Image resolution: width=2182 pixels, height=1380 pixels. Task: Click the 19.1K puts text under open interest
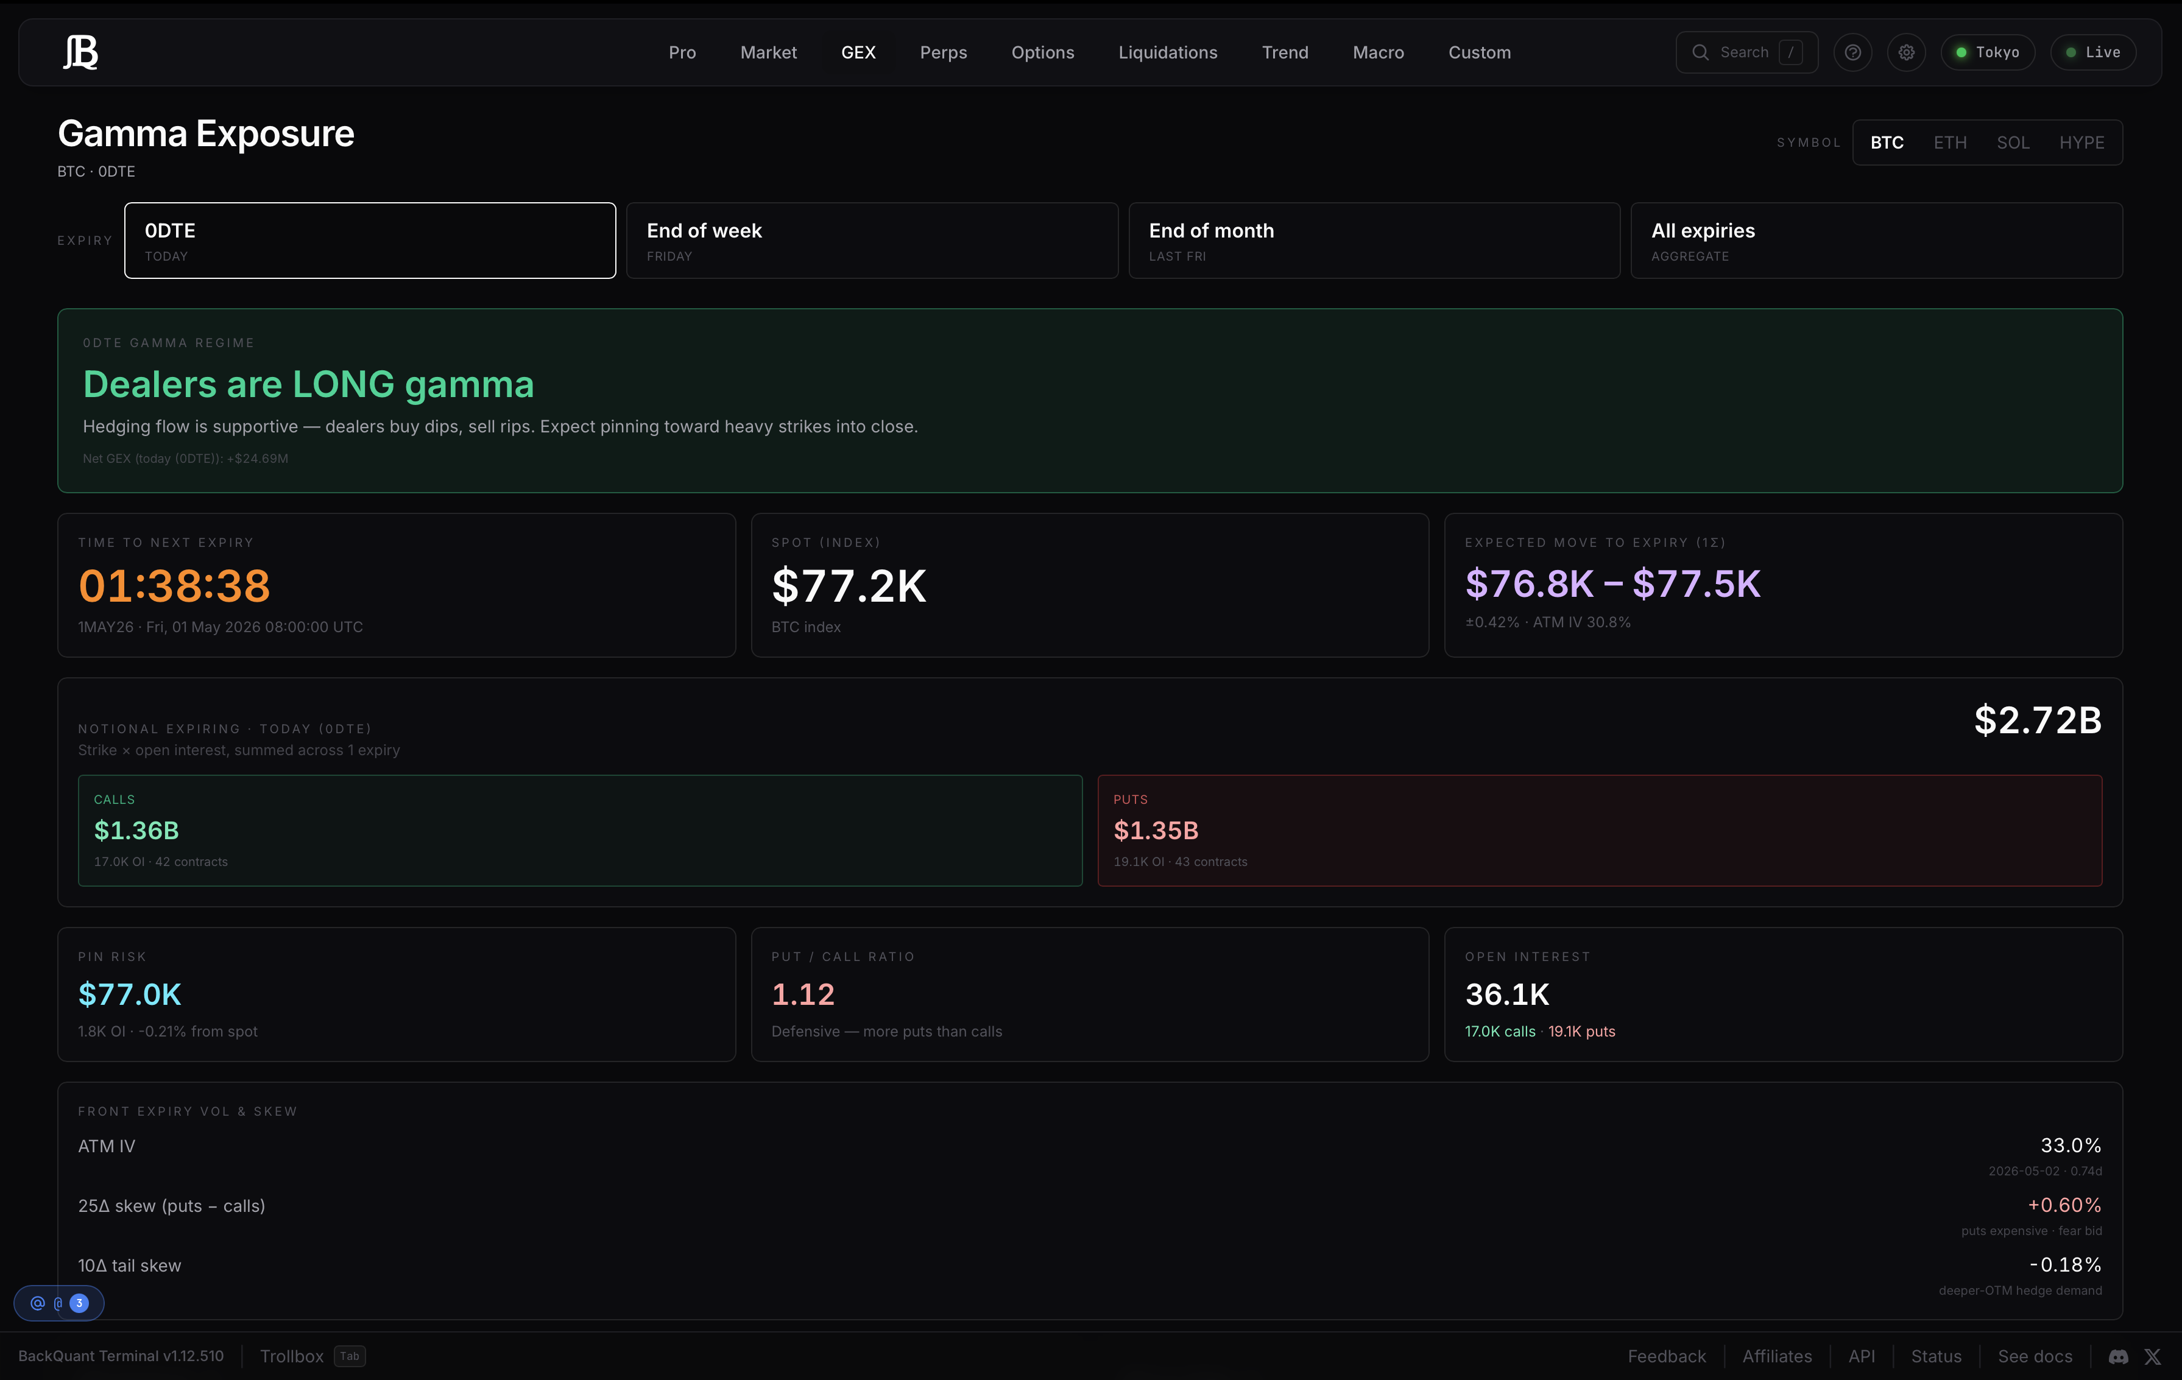tap(1581, 1031)
